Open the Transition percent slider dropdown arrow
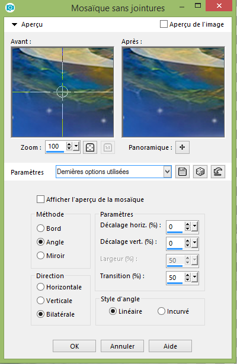 [x=195, y=277]
